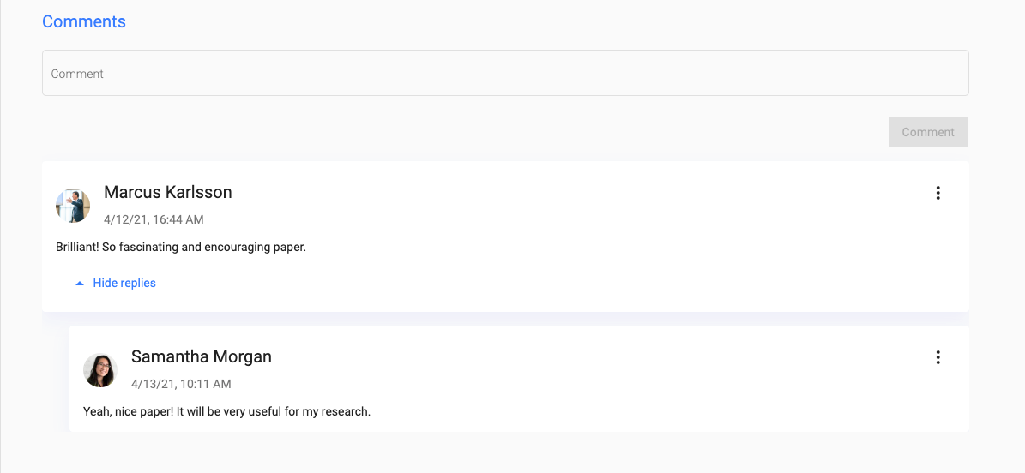Click the gray Comment submit button

[928, 132]
